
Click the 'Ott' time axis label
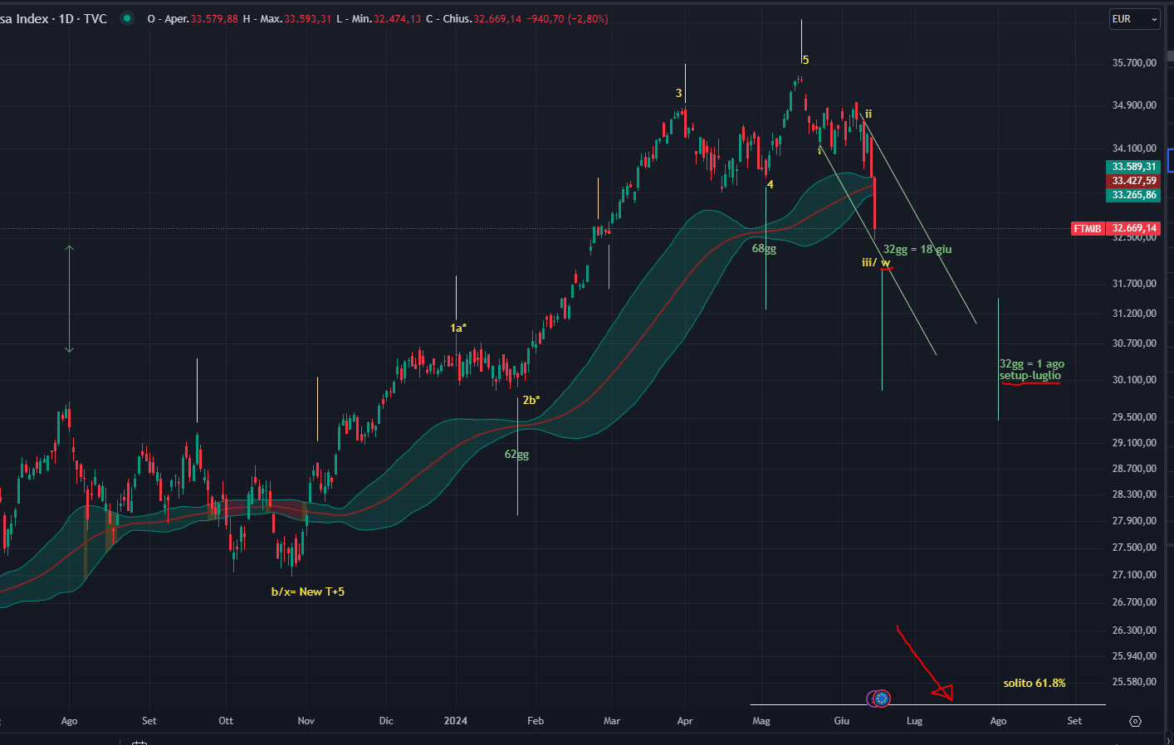[226, 721]
